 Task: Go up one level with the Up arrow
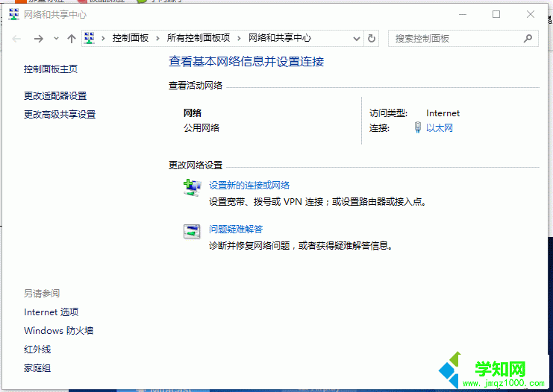tap(72, 39)
